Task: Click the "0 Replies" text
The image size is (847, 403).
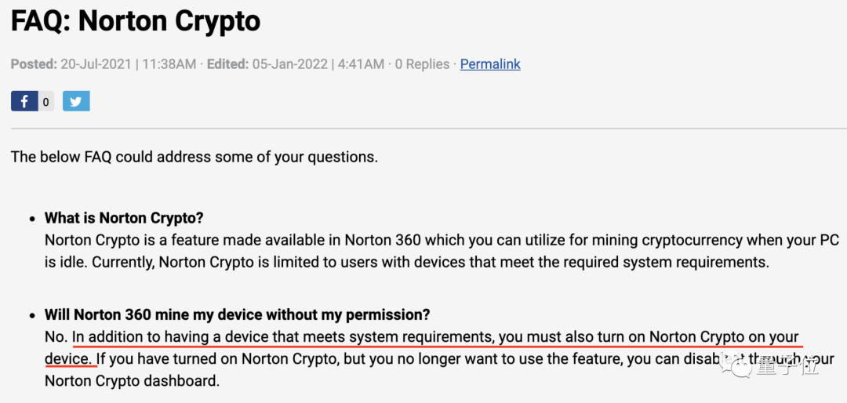Action: [422, 64]
